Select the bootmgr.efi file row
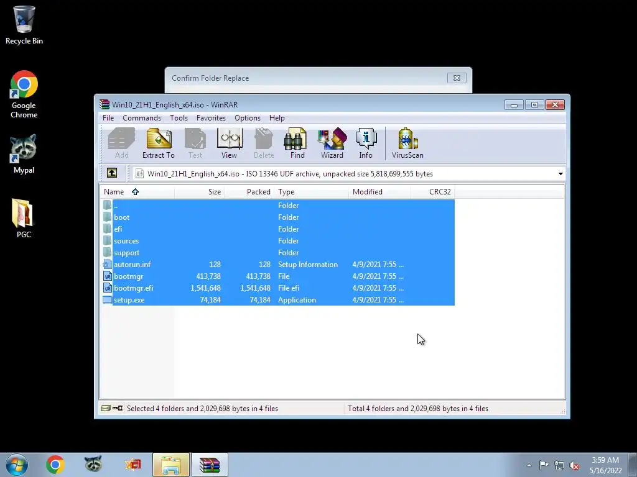The width and height of the screenshot is (637, 477). click(x=278, y=288)
